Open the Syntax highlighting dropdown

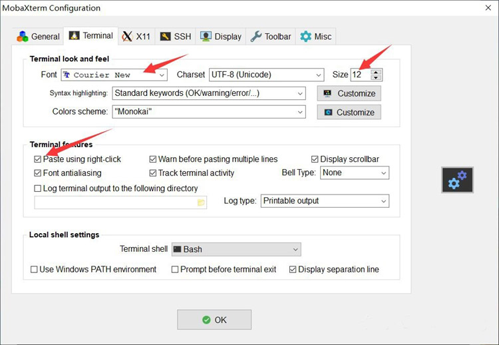coord(209,93)
